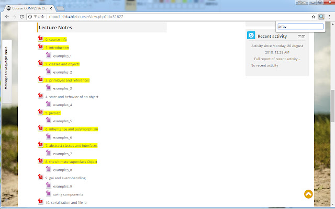Open 3. primitives and references notes
The image size is (335, 209).
[68, 80]
